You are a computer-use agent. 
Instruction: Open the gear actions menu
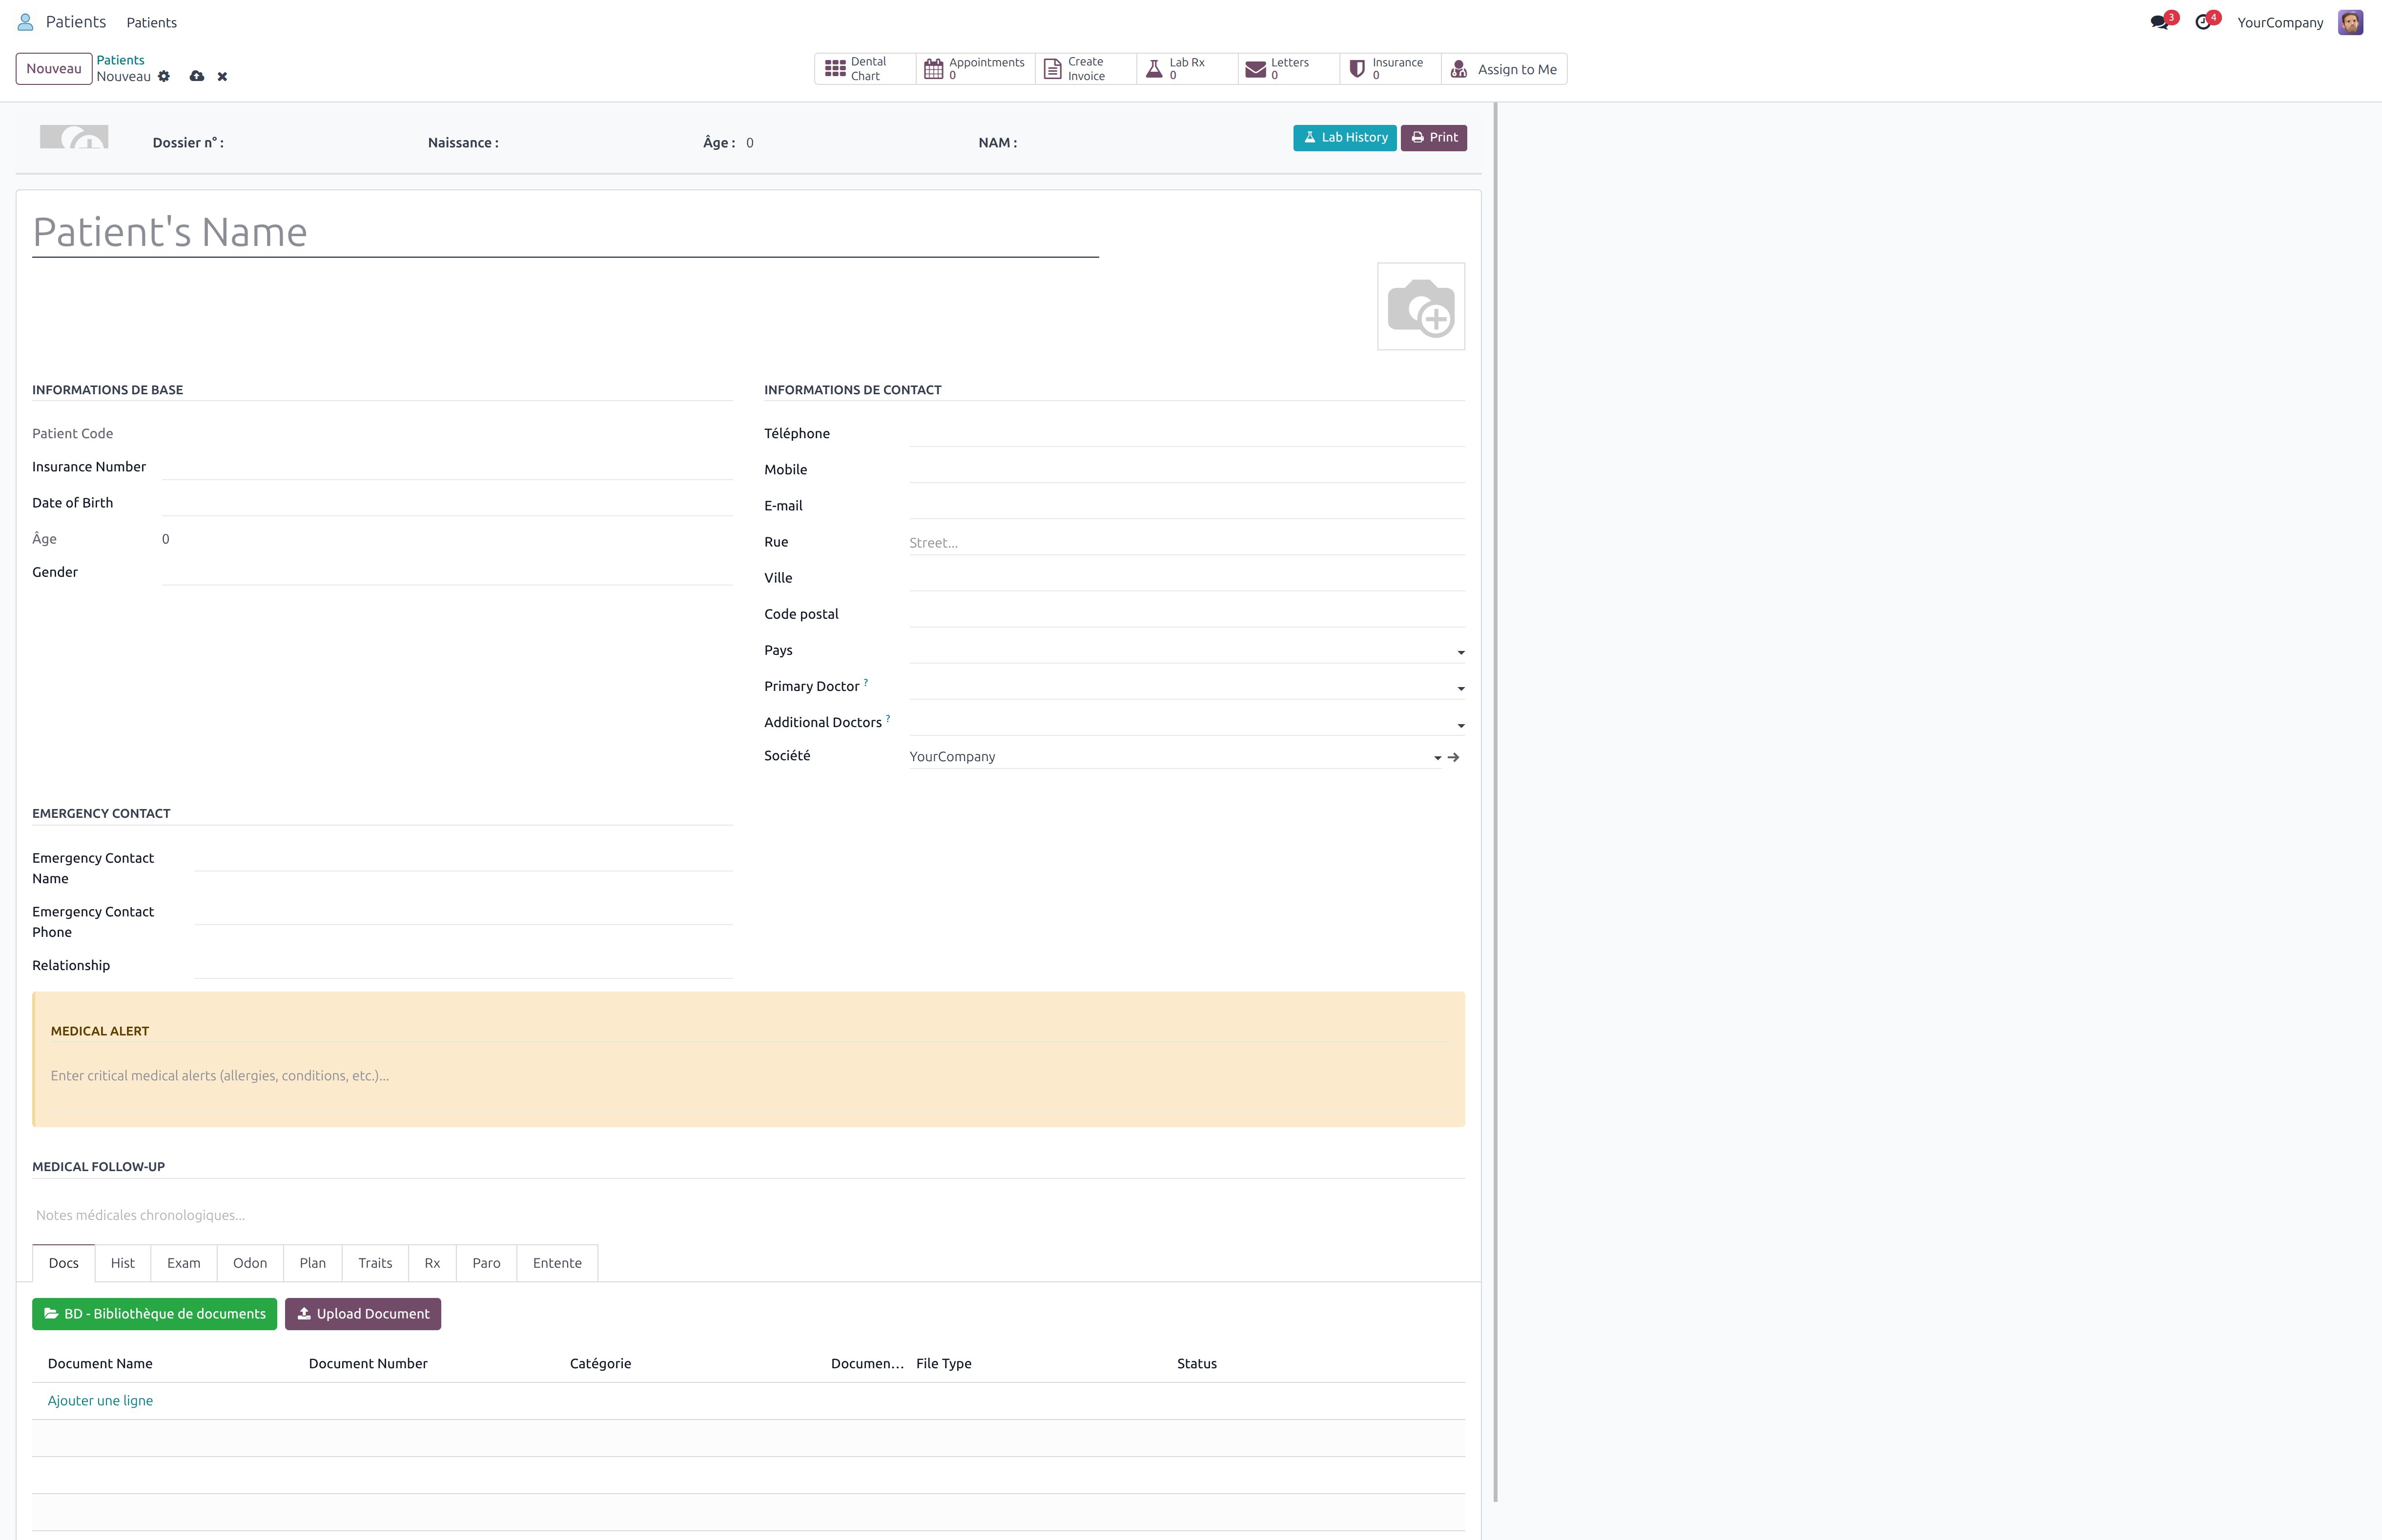(x=164, y=77)
